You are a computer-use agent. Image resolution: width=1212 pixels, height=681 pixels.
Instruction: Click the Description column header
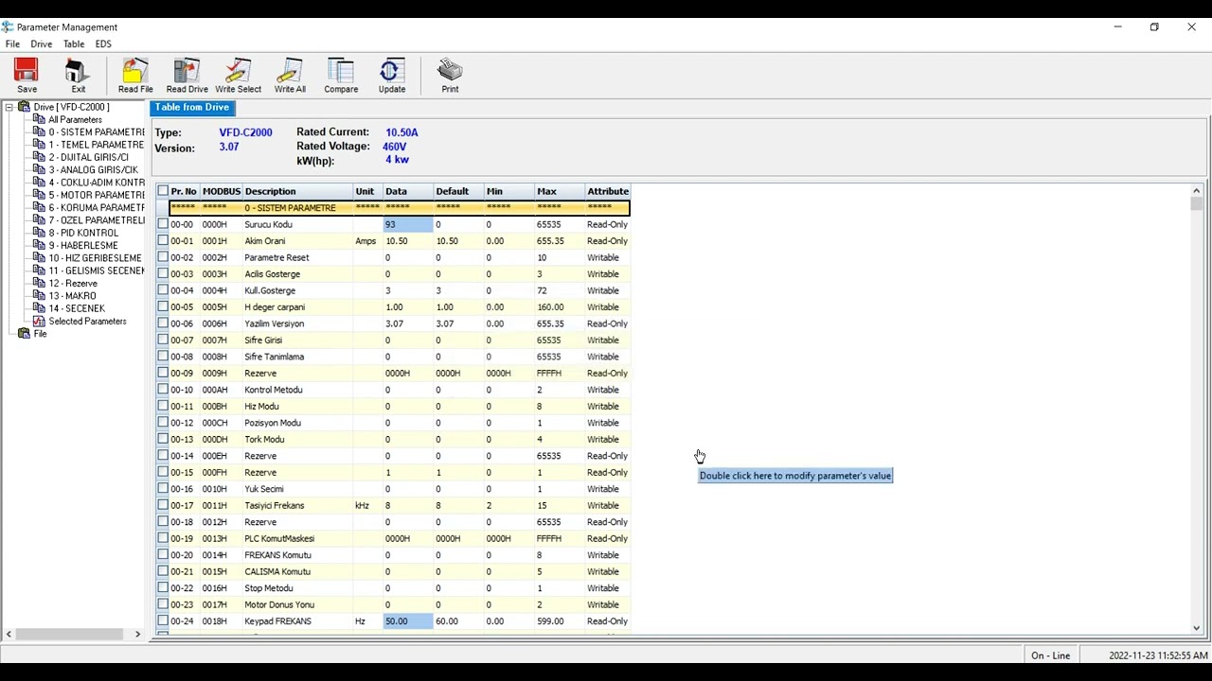point(297,191)
